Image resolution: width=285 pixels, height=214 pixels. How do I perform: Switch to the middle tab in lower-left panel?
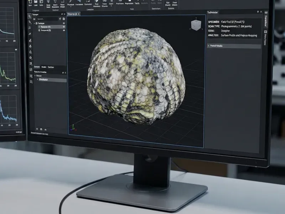(x=44, y=67)
